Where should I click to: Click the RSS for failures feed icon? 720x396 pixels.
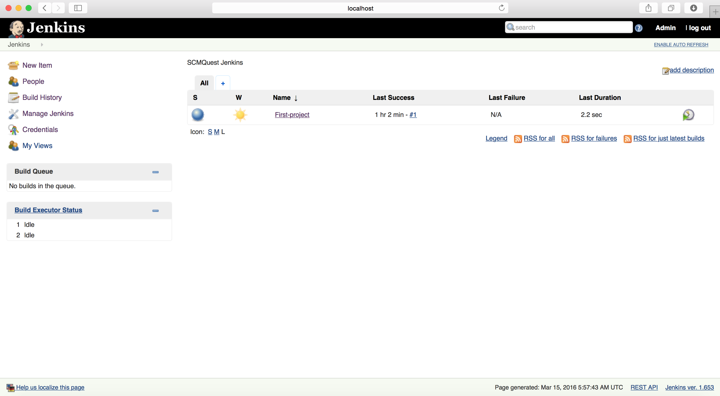[565, 139]
